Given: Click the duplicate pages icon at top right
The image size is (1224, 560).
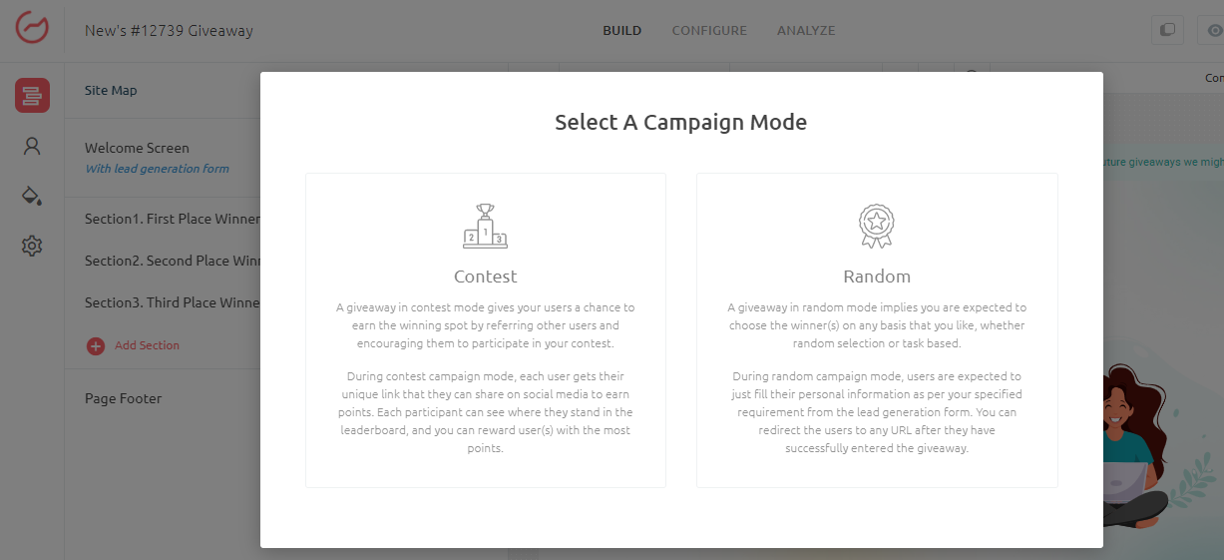Looking at the screenshot, I should (1166, 30).
